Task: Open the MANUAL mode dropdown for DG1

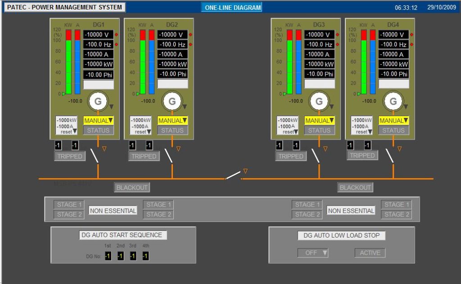Action: pos(99,121)
